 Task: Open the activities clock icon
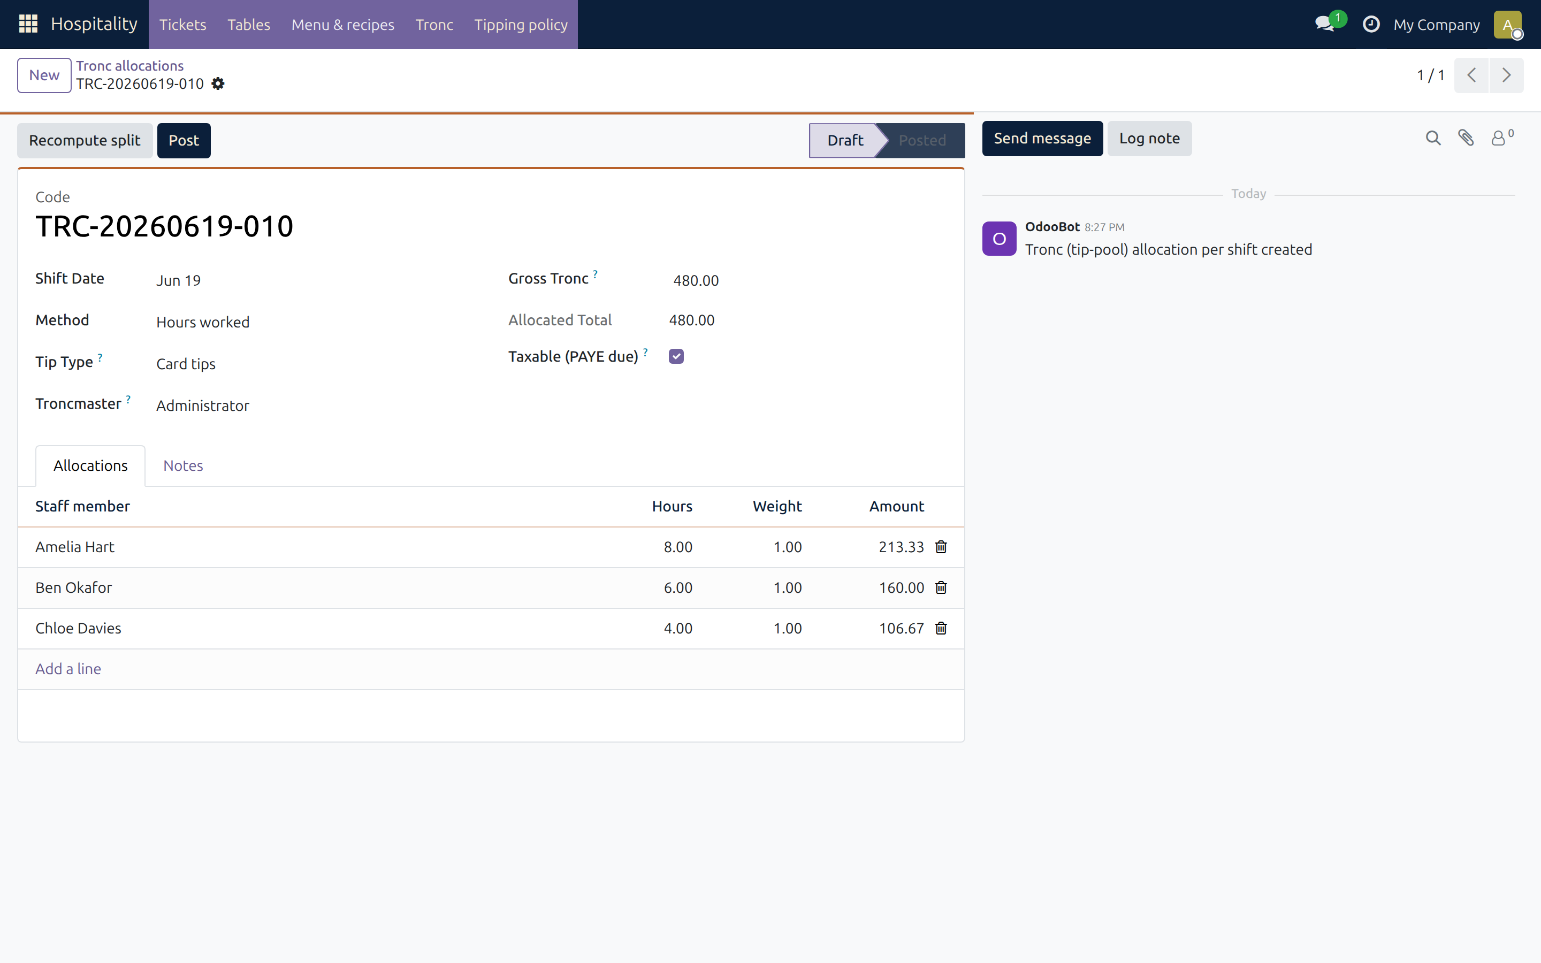click(1370, 24)
